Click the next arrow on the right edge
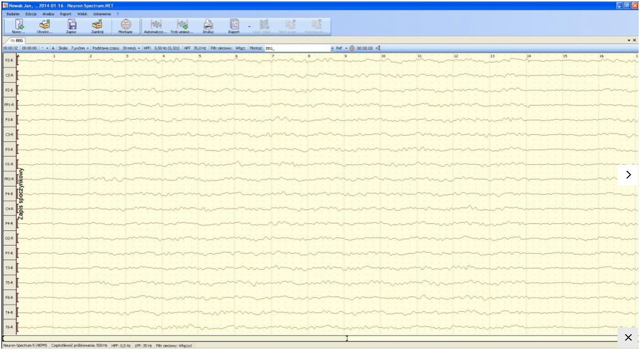The height and width of the screenshot is (350, 640). point(628,175)
